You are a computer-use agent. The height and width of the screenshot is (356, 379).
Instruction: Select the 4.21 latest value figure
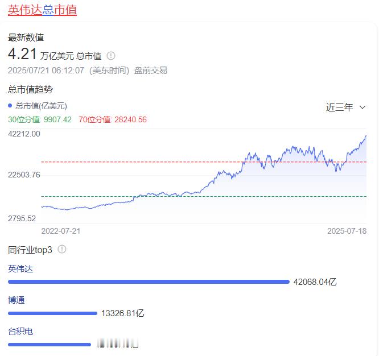pyautogui.click(x=22, y=53)
